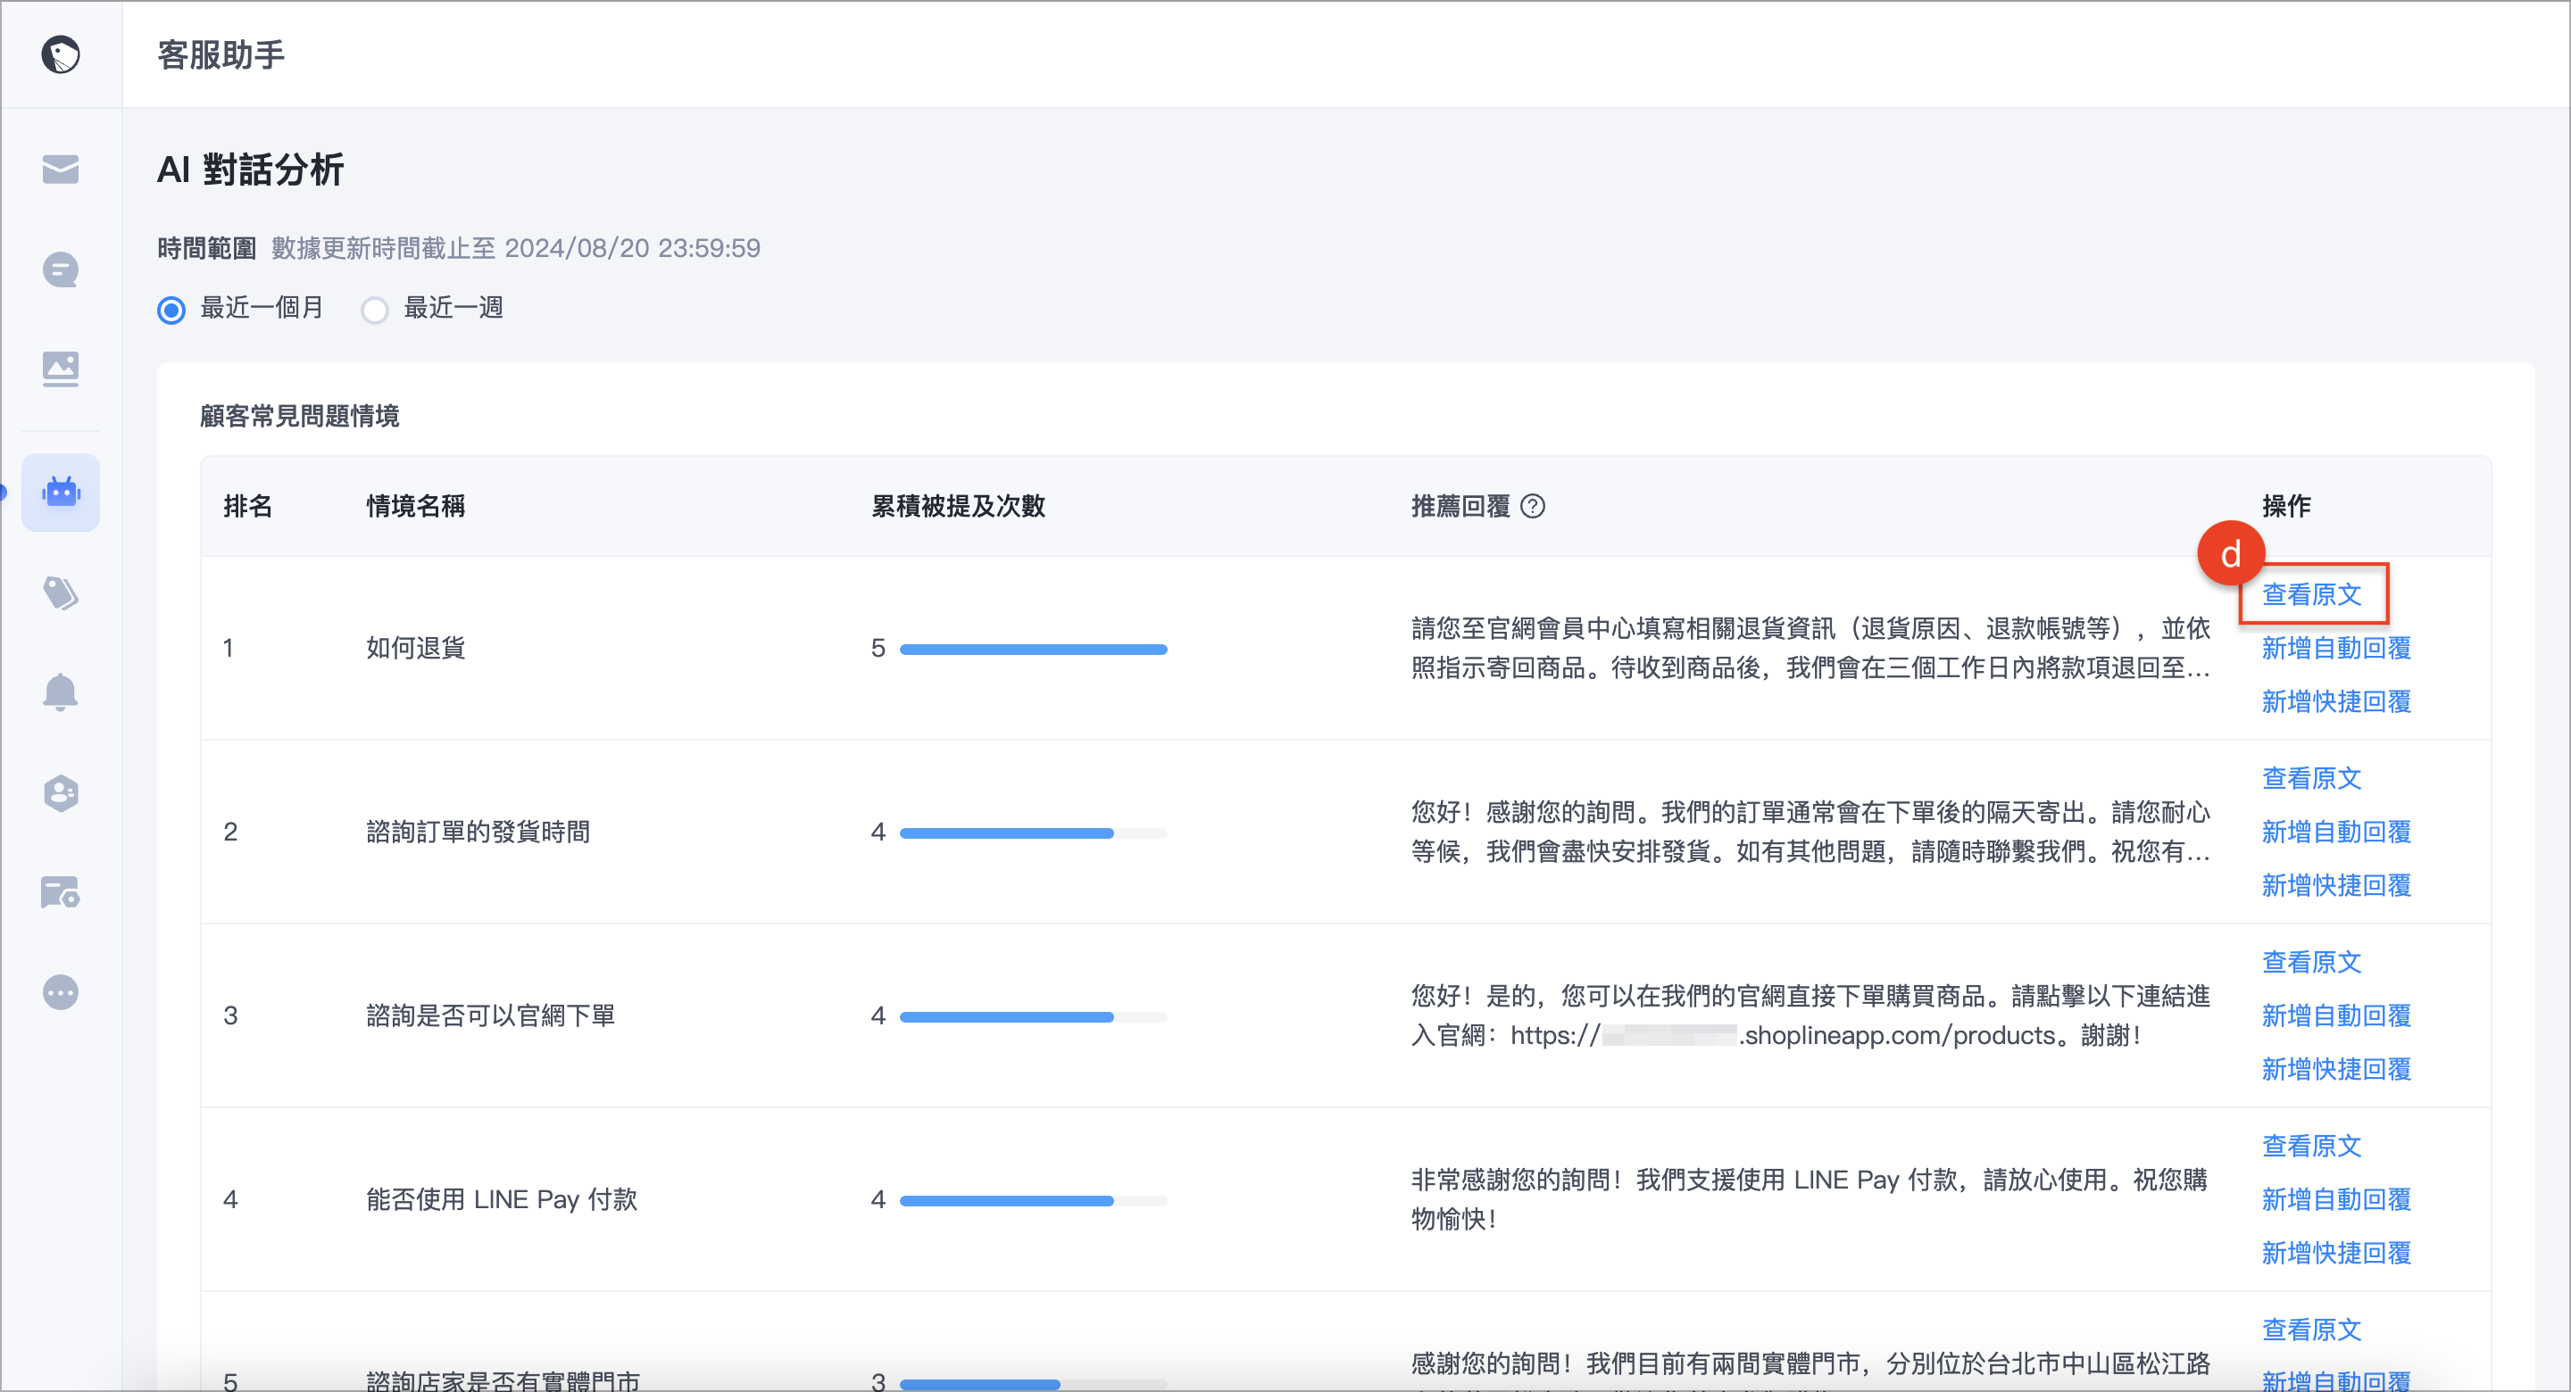Screen dimensions: 2571x1392
Task: Click the 能否使用 LINE Pay 付款 scenario name
Action: pyautogui.click(x=501, y=1198)
